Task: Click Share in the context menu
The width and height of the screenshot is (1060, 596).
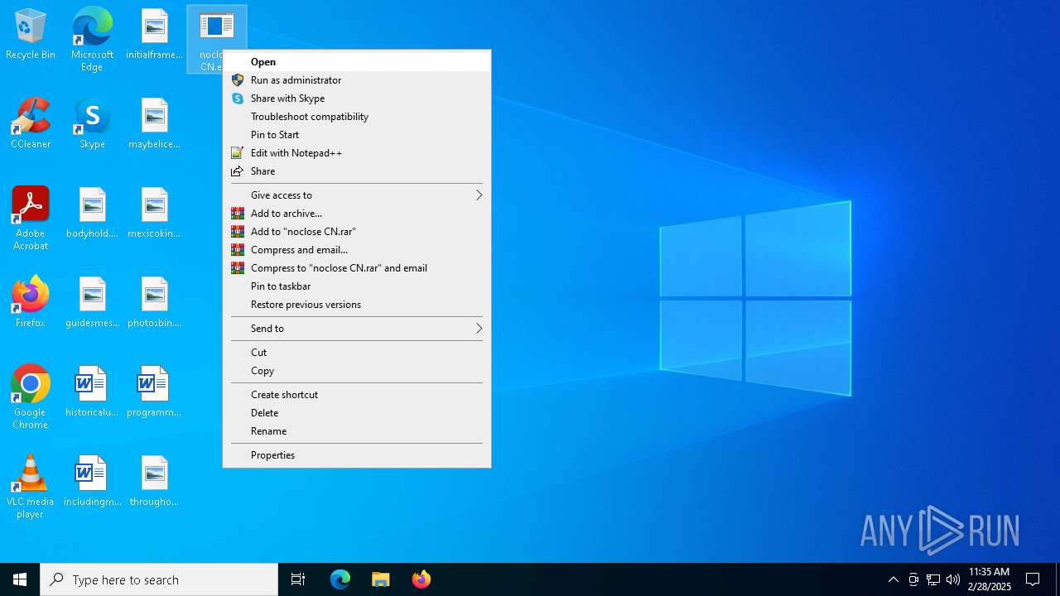Action: tap(357, 171)
